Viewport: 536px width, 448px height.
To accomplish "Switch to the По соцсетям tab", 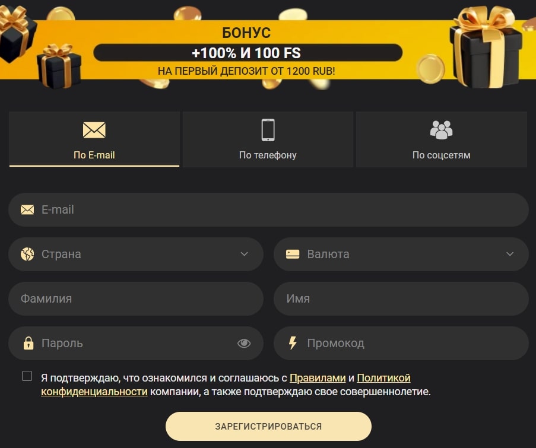I will (441, 139).
